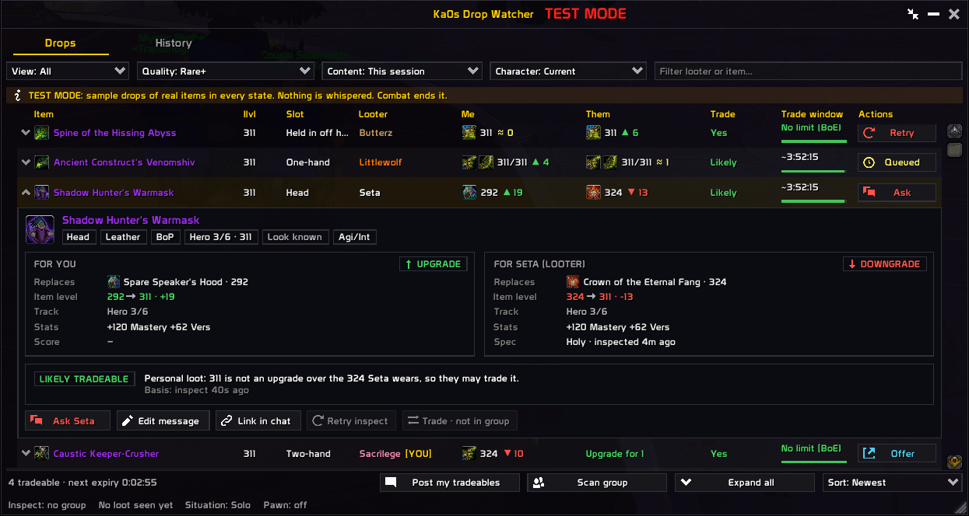The width and height of the screenshot is (969, 516).
Task: Open the Sort: Newest dropdown
Action: (x=893, y=483)
